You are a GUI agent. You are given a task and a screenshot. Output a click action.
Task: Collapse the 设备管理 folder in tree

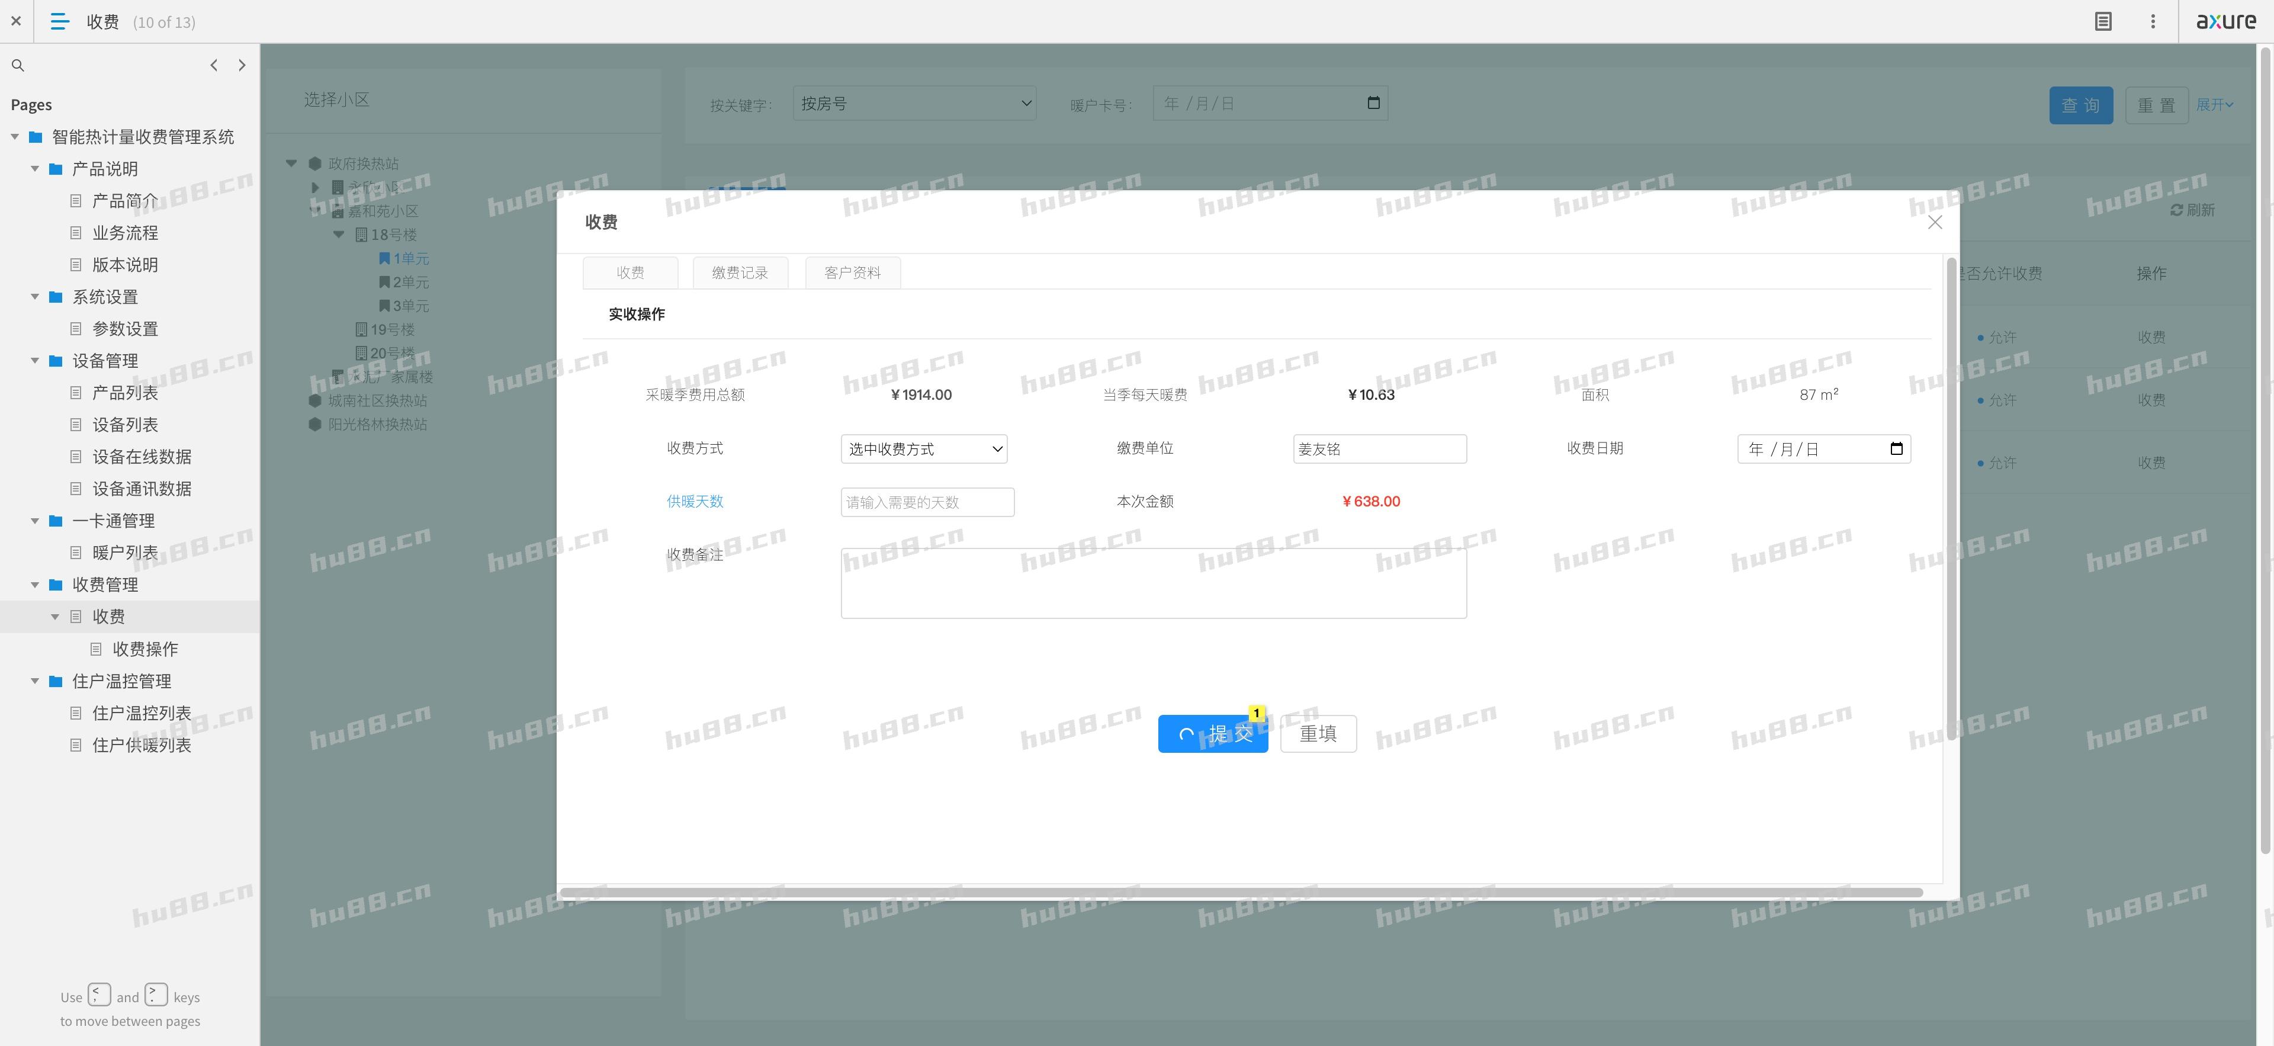(36, 360)
